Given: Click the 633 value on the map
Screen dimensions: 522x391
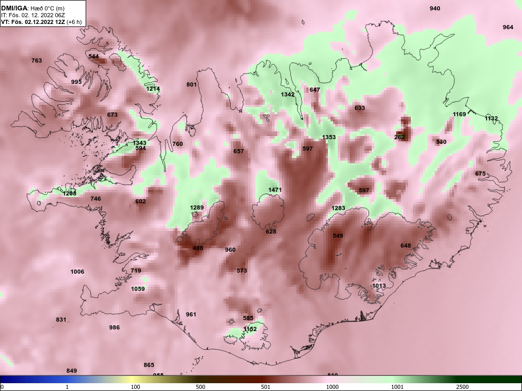Looking at the screenshot, I should tap(360, 108).
